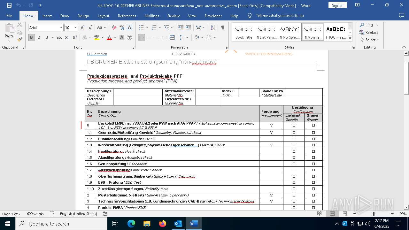Copy selection to clipboard
Image resolution: width=409 pixels, height=230 pixels.
tap(19, 32)
